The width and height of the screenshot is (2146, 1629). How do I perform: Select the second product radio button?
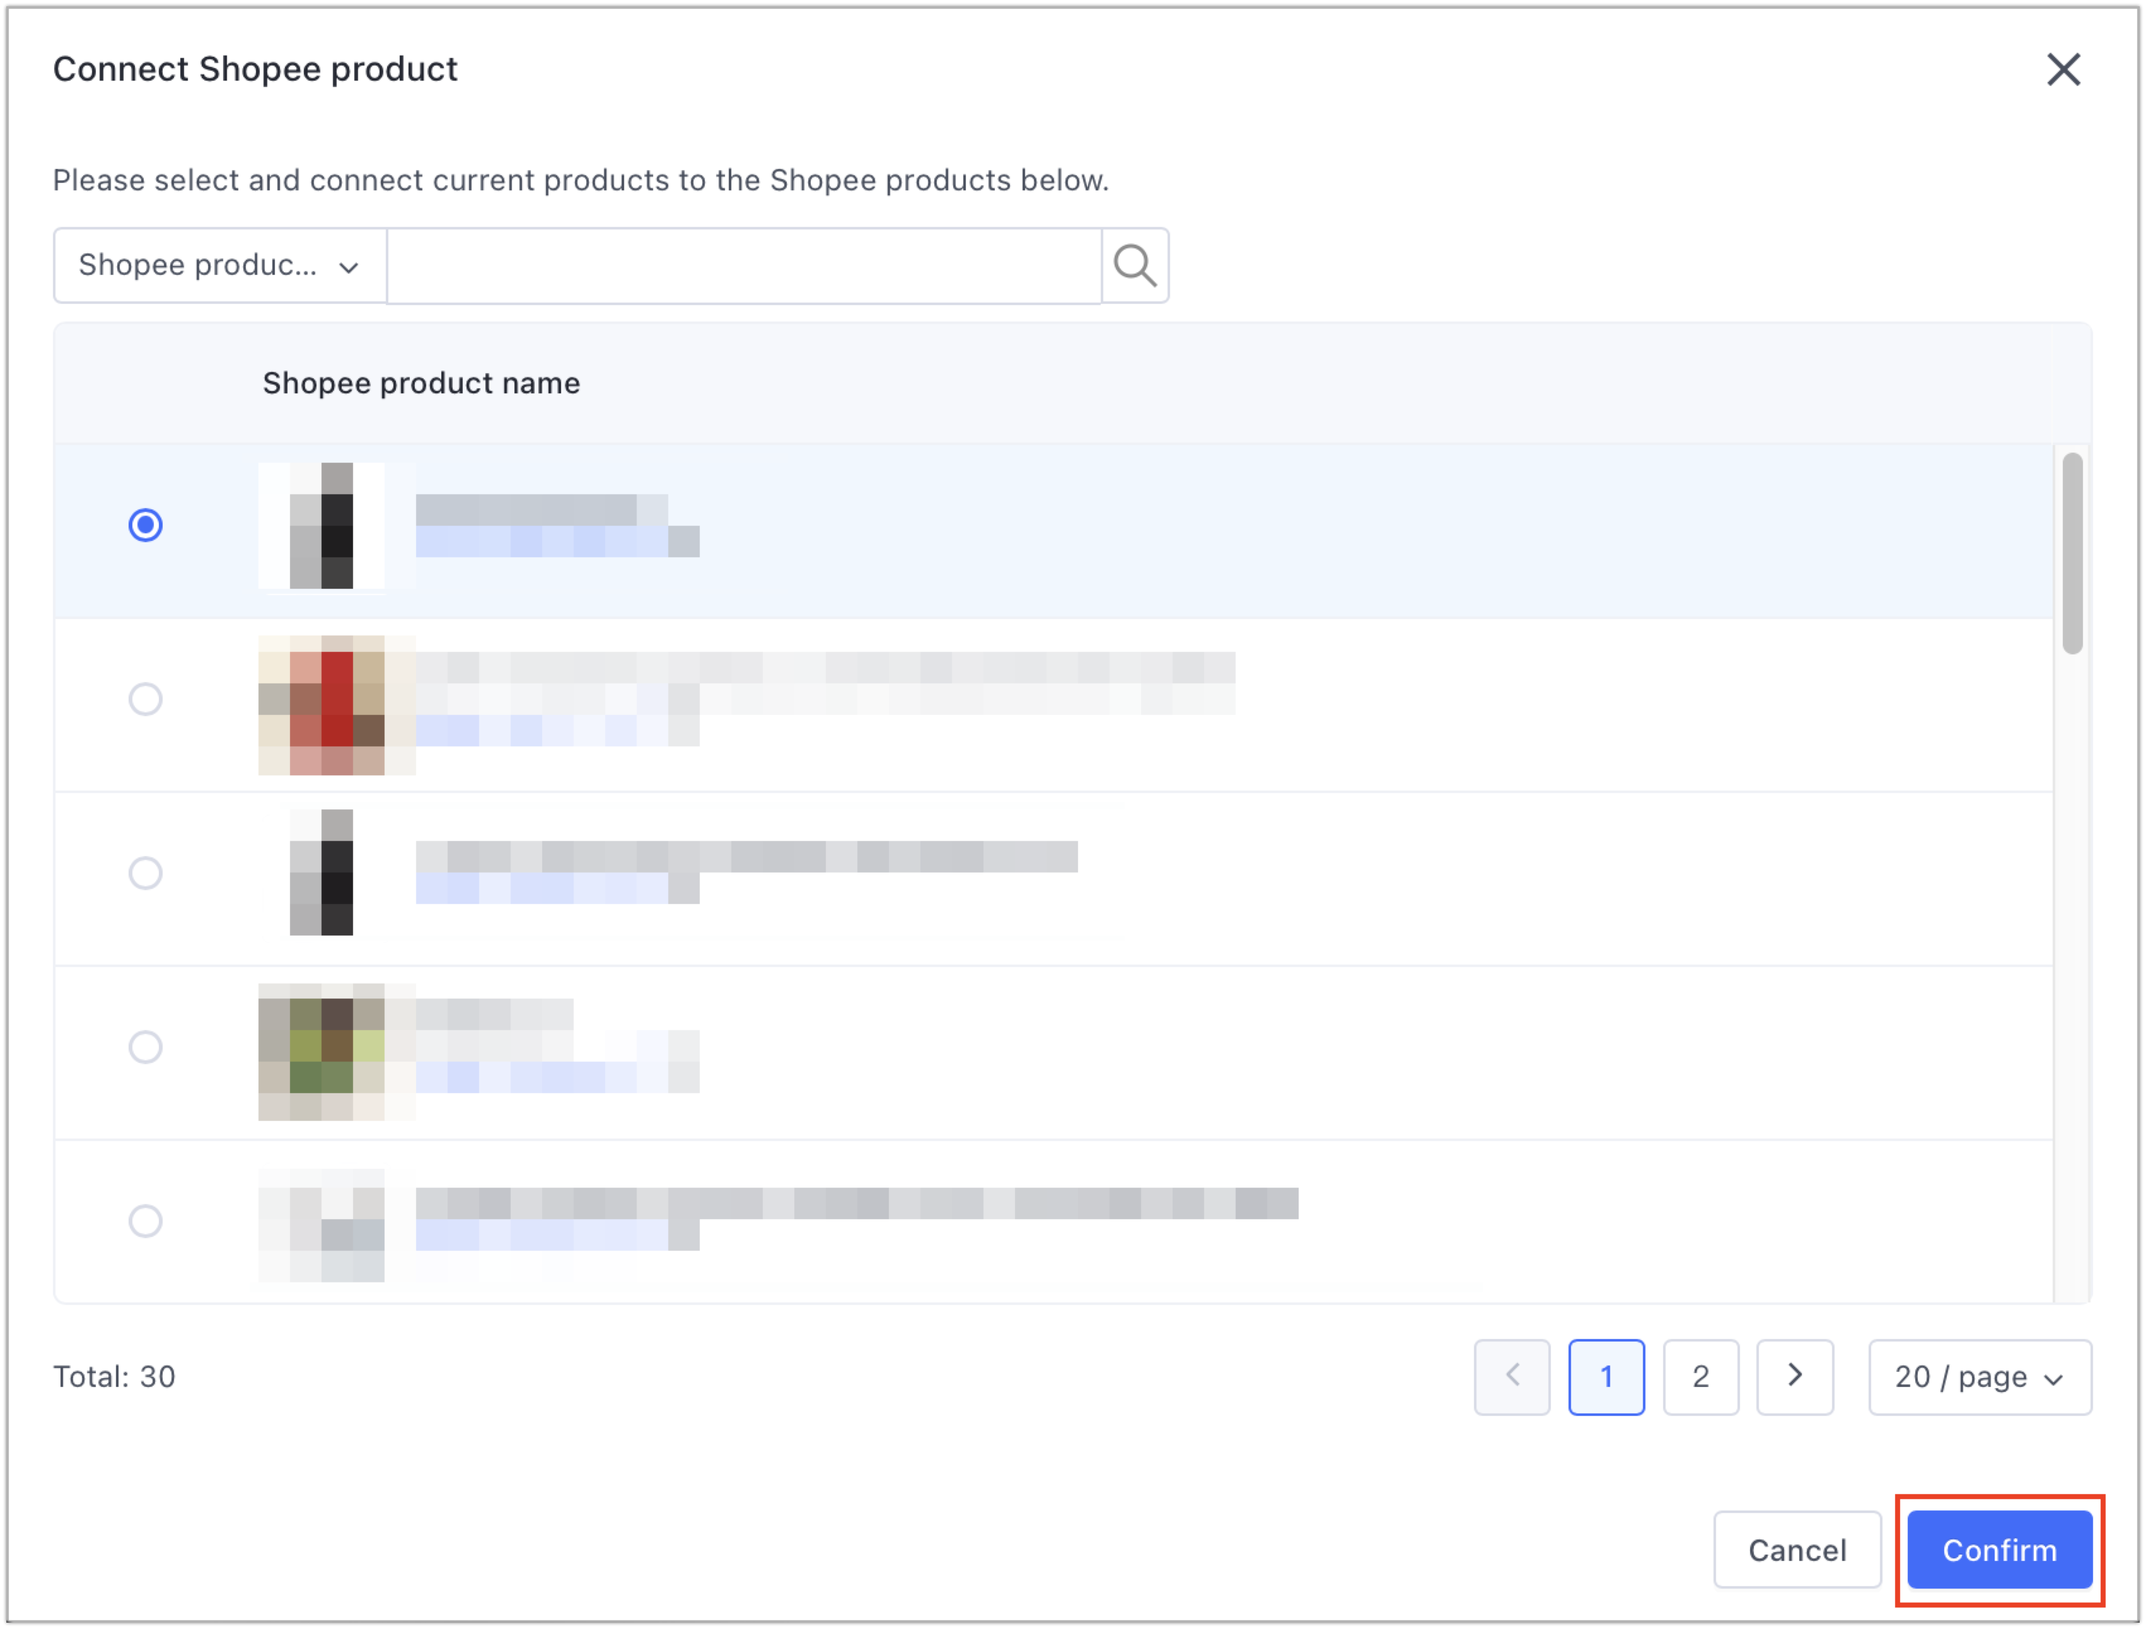tap(146, 699)
